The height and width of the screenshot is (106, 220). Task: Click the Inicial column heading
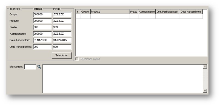click(x=38, y=9)
